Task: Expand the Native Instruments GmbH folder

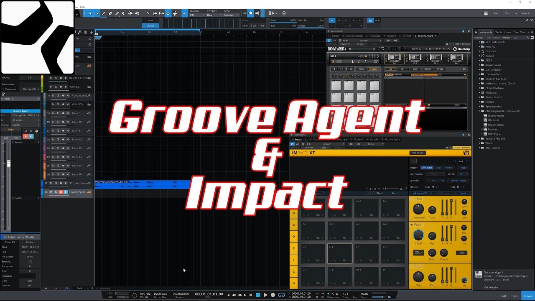Action: click(480, 83)
